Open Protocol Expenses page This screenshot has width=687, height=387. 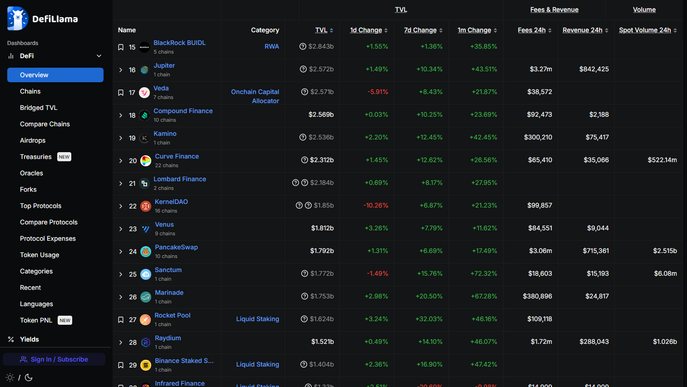[x=48, y=238]
